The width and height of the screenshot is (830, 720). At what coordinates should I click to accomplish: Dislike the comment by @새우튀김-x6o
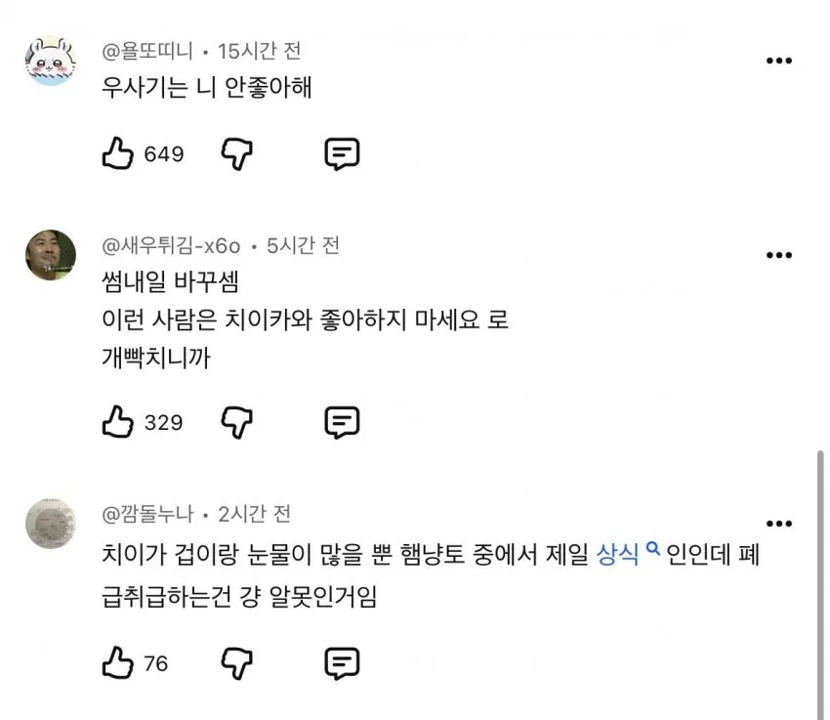coord(236,422)
